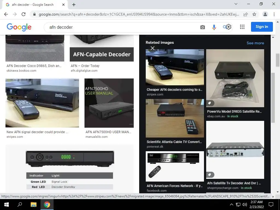Open the volume tray icon

[245, 205]
